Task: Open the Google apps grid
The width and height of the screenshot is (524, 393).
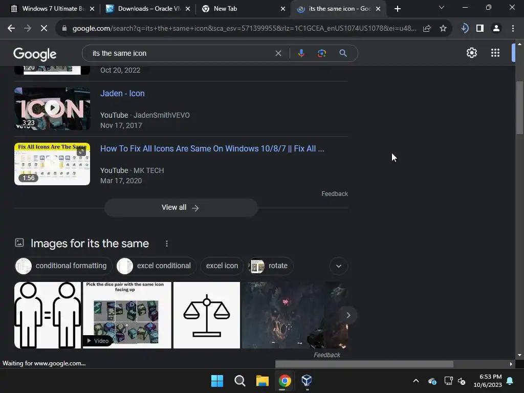Action: [495, 53]
